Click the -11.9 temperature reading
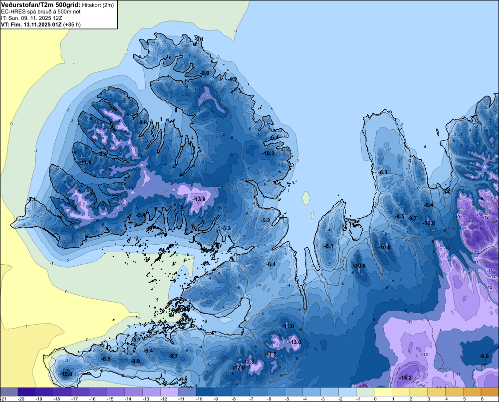Screen dimensions: 499x402 tap(271, 354)
